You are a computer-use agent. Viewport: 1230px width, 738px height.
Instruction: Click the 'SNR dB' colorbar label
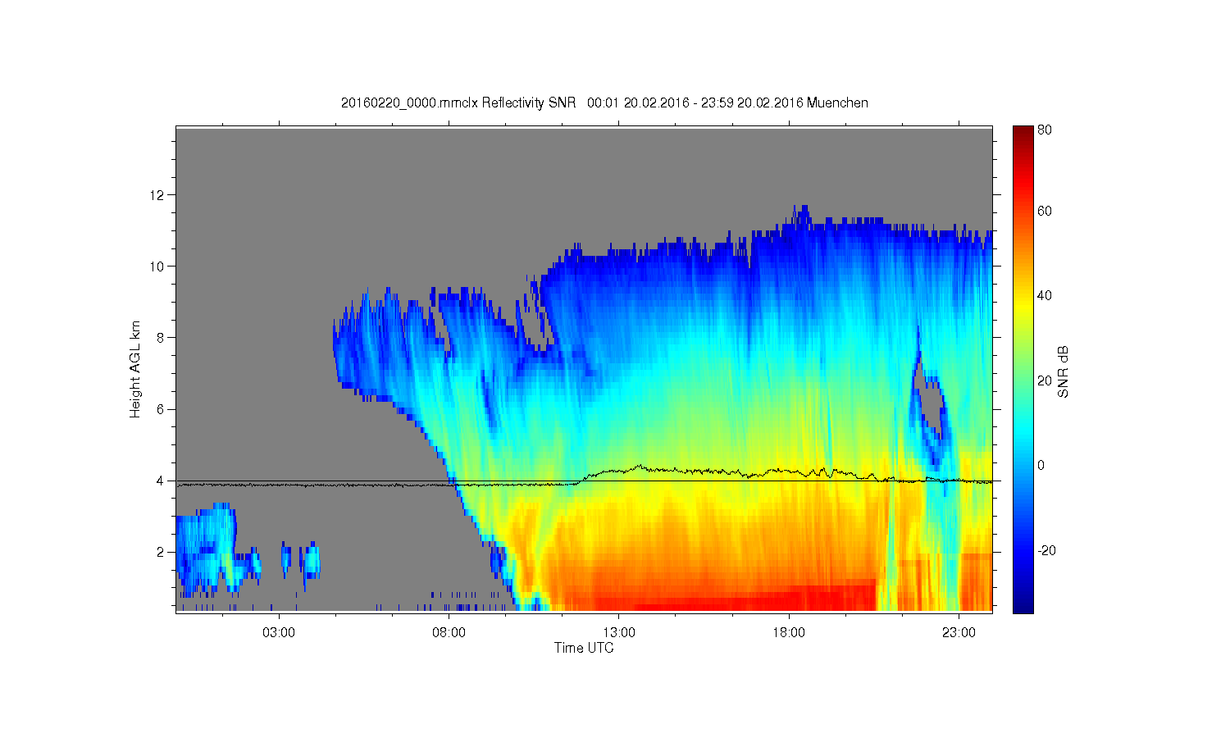[x=1063, y=371]
